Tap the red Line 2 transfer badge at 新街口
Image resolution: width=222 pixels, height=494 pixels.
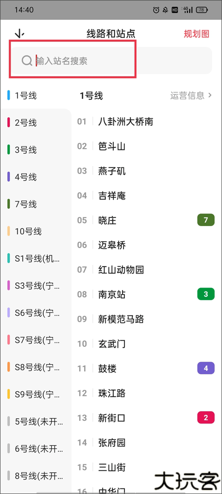click(206, 418)
